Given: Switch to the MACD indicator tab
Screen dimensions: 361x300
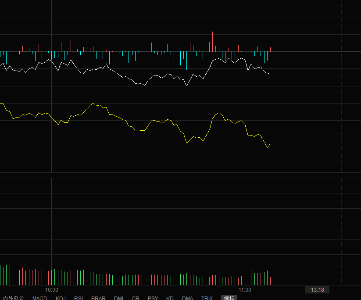Looking at the screenshot, I should pos(40,298).
